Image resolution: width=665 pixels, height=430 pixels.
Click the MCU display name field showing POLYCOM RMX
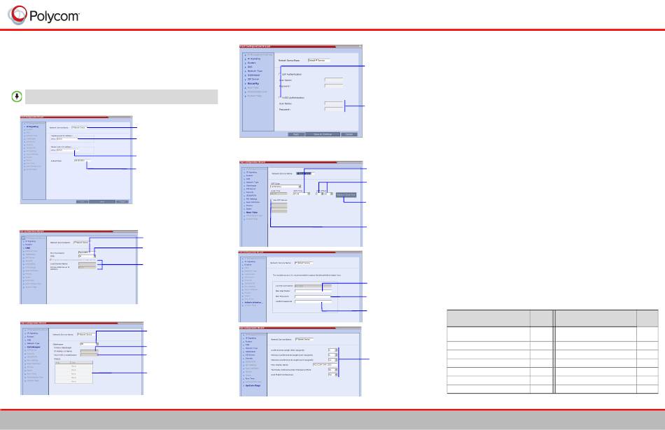[x=325, y=365]
